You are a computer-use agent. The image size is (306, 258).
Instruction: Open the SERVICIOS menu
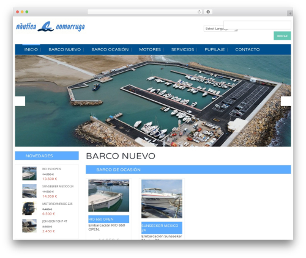click(182, 49)
